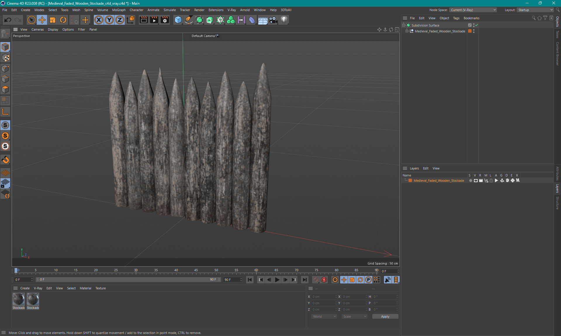Viewport: 561px width, 336px height.
Task: Open Material Manager Texture menu
Action: (101, 288)
